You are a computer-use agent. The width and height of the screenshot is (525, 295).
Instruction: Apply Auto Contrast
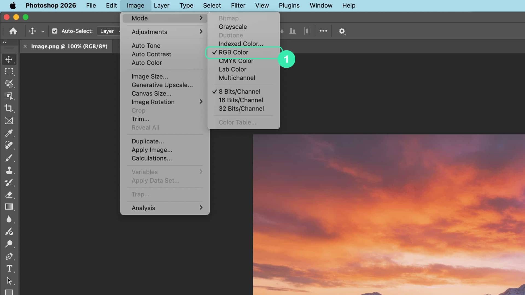165,54
